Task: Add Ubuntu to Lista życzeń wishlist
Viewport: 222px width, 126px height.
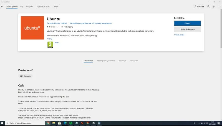Action: pyautogui.click(x=179, y=35)
